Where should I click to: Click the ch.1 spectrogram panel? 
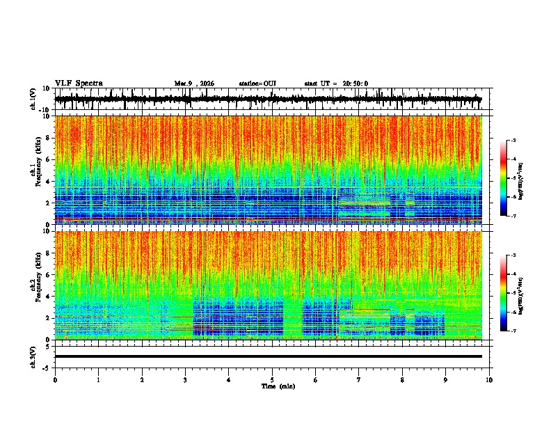coord(268,170)
